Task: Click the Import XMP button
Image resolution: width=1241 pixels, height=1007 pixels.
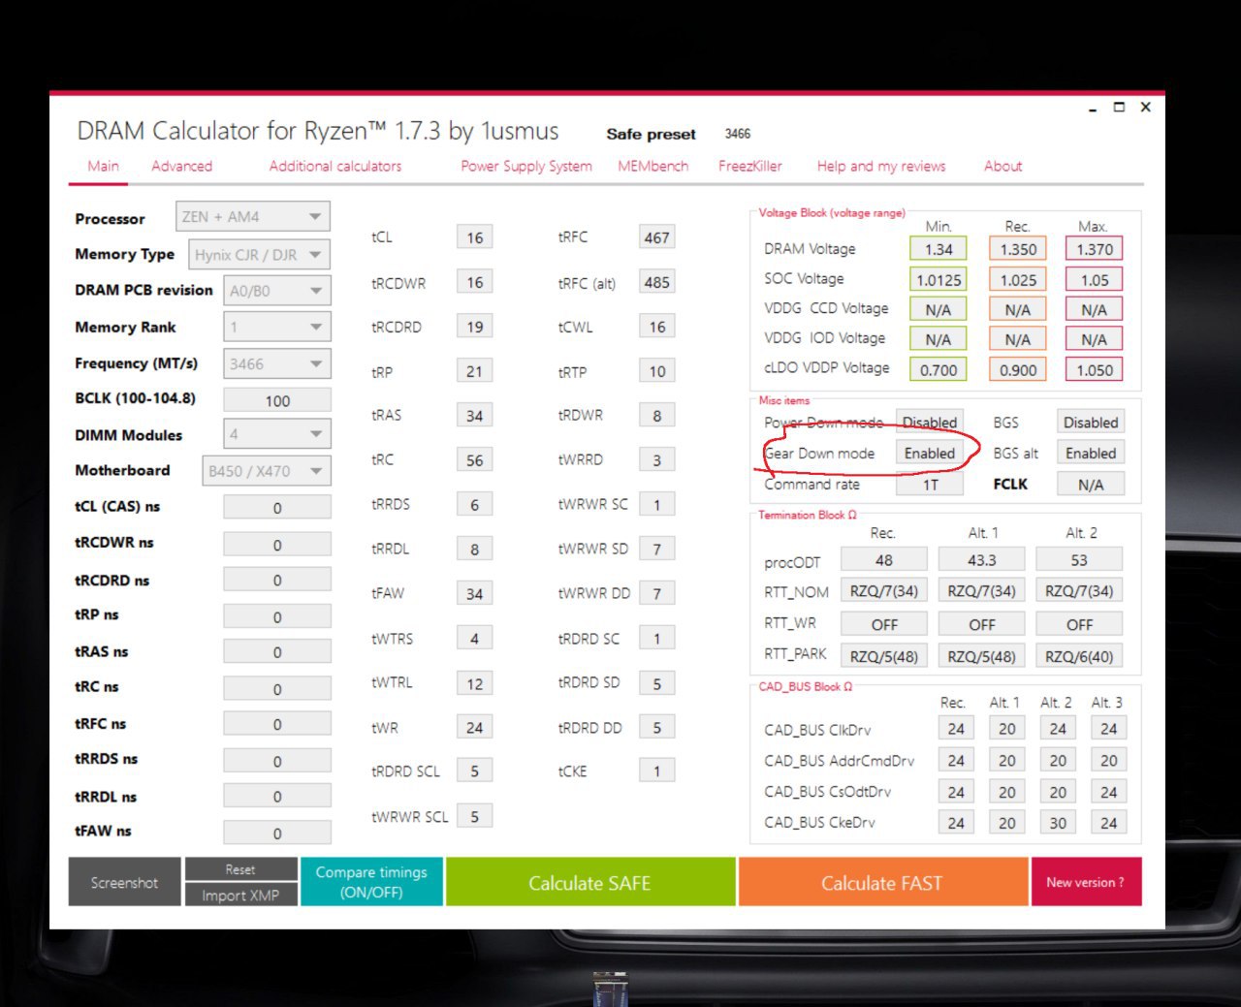Action: (x=240, y=895)
